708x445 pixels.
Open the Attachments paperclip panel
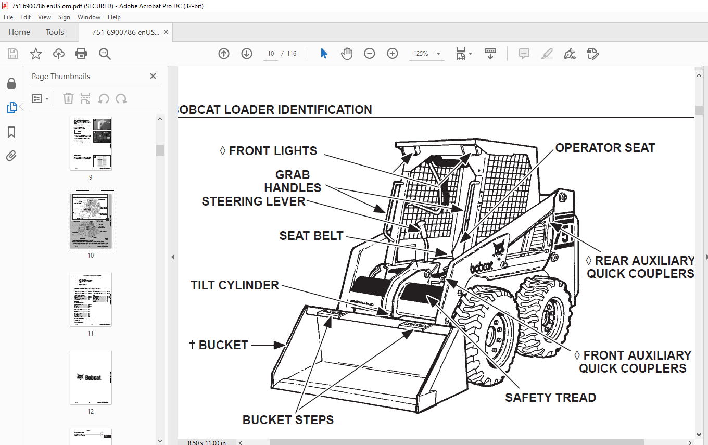[11, 156]
